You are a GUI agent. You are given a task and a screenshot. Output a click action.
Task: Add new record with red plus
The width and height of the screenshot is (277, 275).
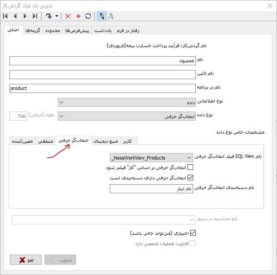[78, 16]
